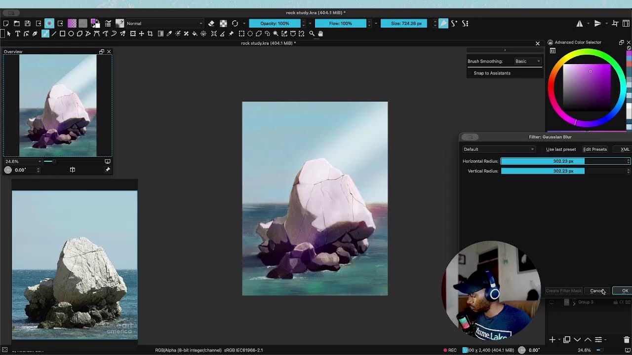632x355 pixels.
Task: Open the fill patterns chooser
Action: click(x=83, y=23)
